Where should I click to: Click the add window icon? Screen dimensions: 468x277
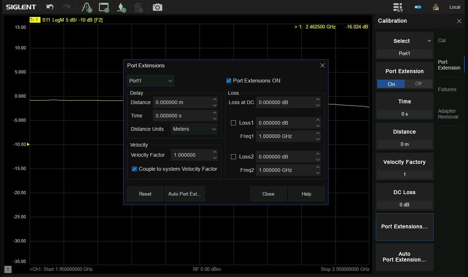[x=104, y=7]
